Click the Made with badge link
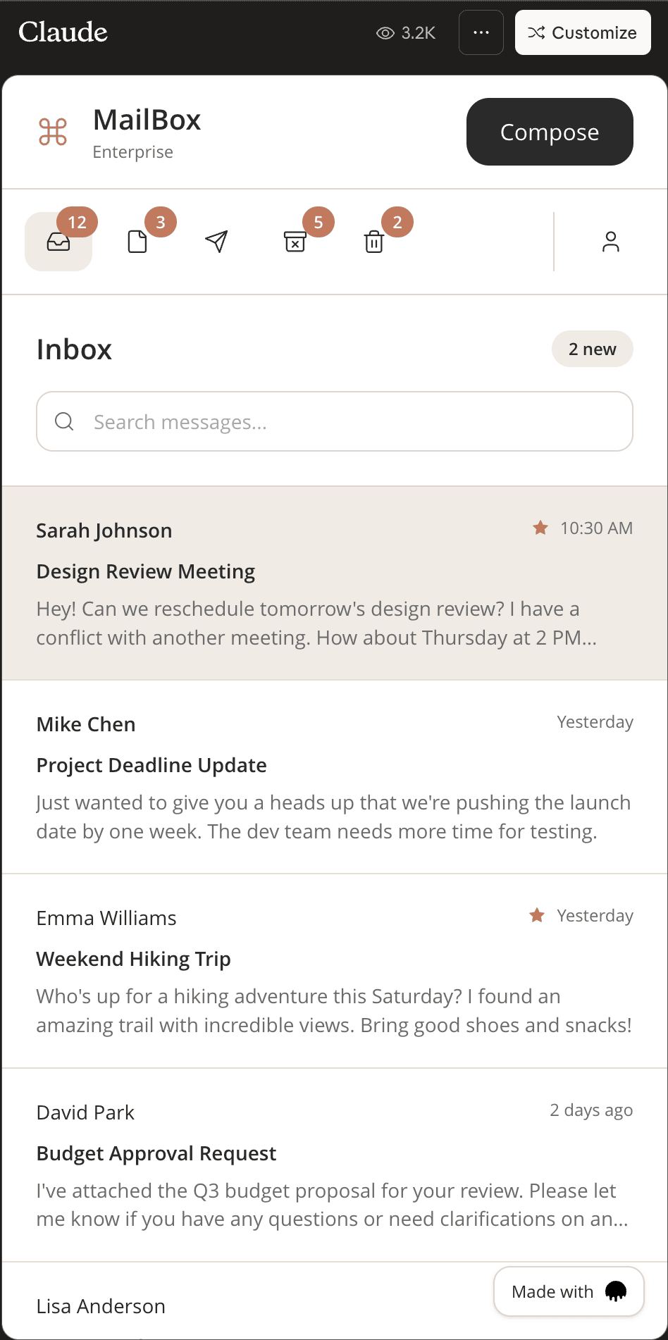This screenshot has width=668, height=1340. coord(569,1291)
